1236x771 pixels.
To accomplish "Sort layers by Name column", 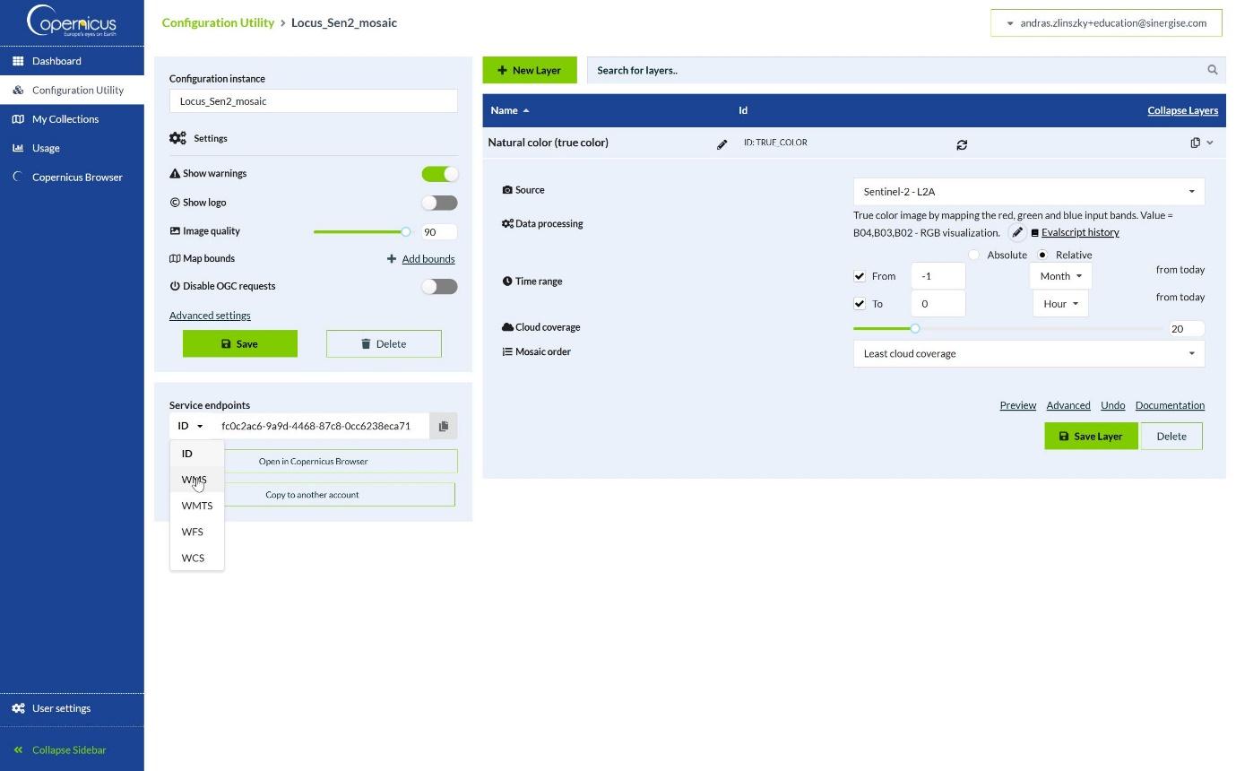I will tap(509, 110).
